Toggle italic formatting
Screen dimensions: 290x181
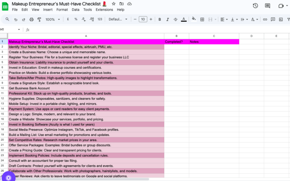(168, 19)
